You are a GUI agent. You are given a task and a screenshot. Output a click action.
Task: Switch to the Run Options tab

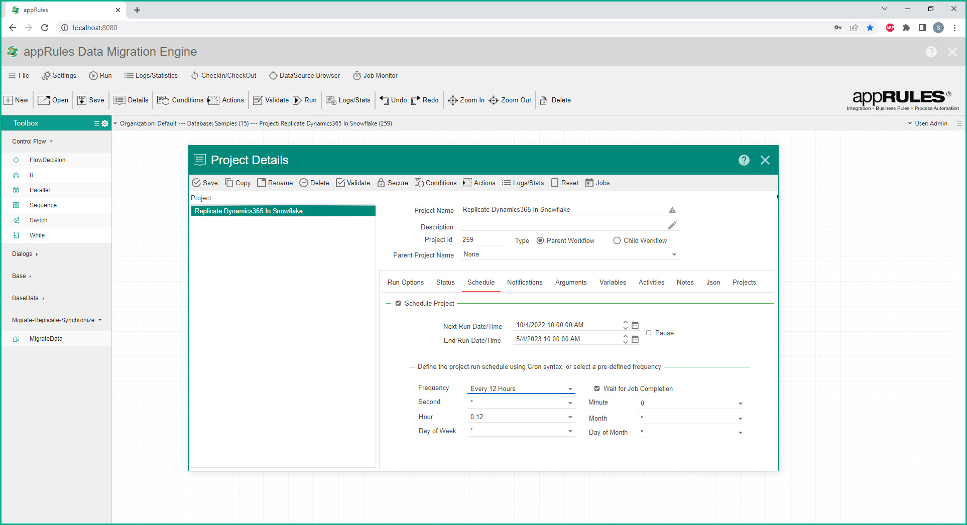[x=406, y=283]
